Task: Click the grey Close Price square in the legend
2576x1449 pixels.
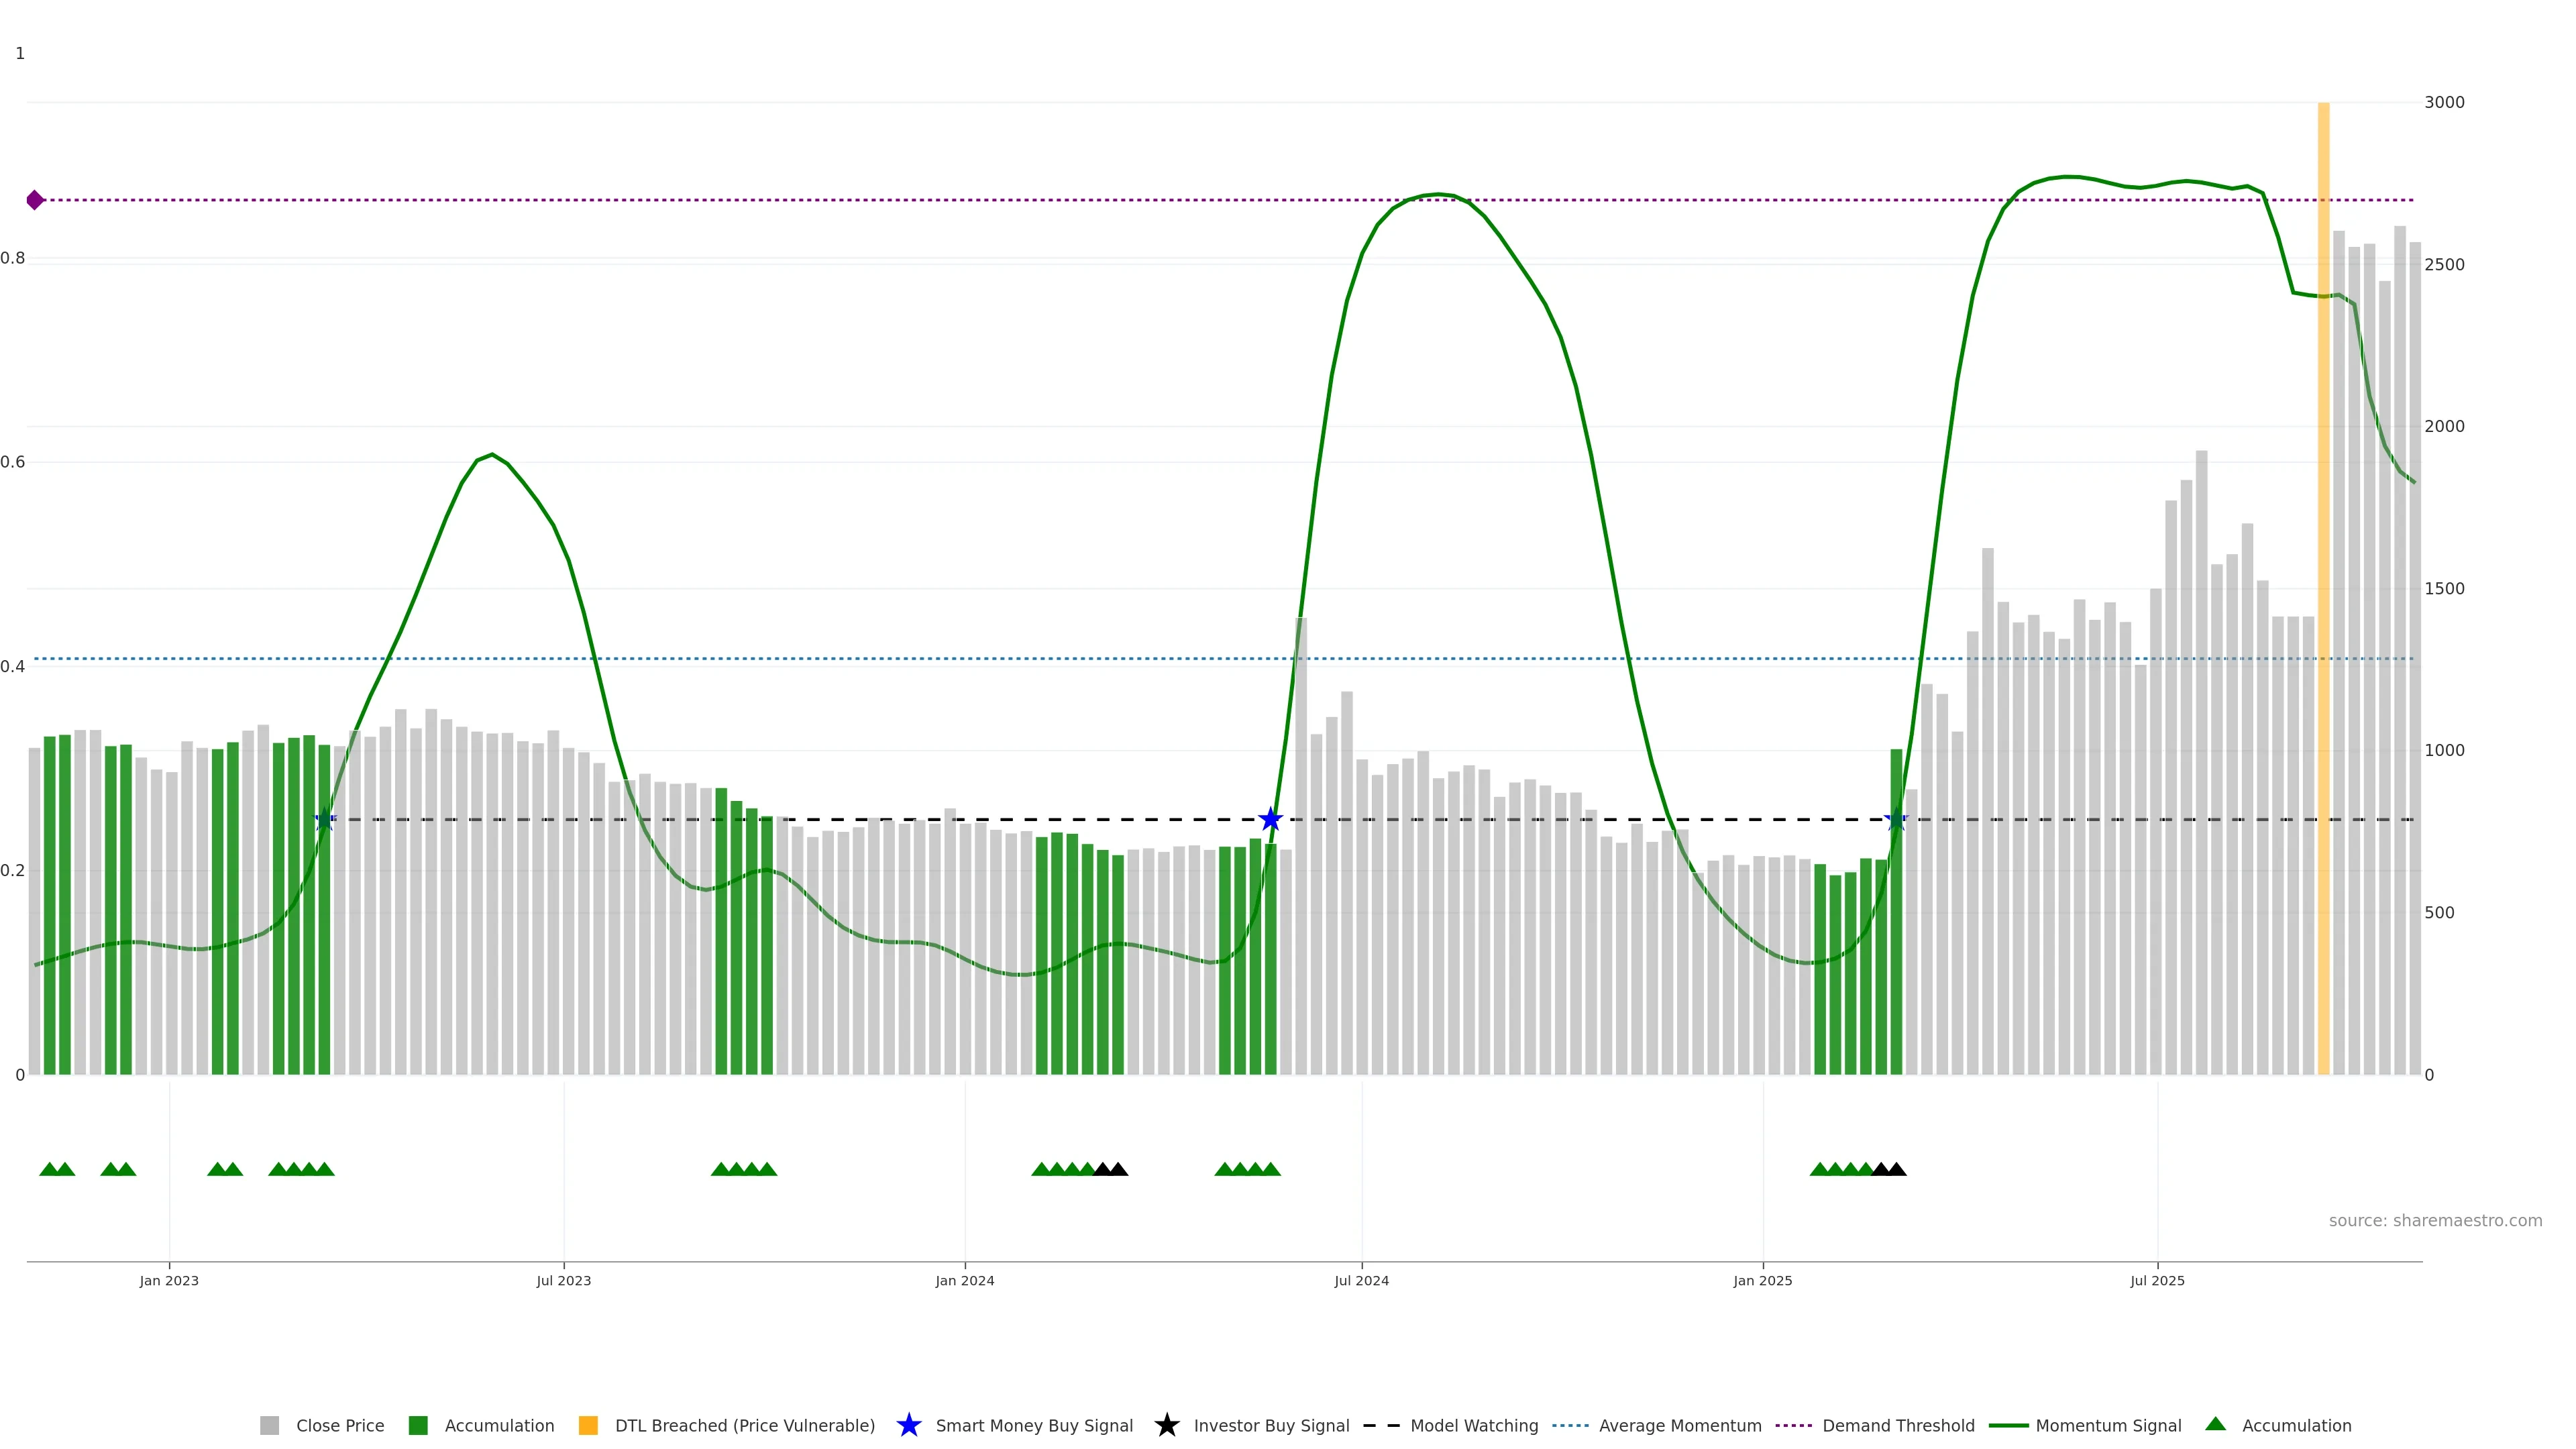Action: pos(269,1425)
